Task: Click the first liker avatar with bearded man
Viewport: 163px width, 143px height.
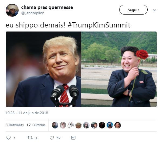Action: [55, 125]
